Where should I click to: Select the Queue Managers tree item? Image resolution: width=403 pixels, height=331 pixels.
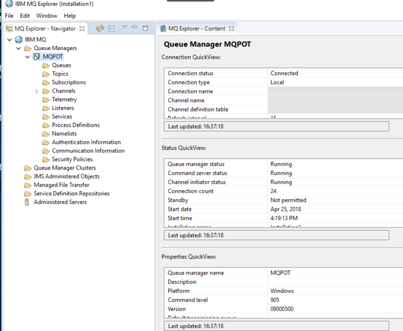point(55,48)
